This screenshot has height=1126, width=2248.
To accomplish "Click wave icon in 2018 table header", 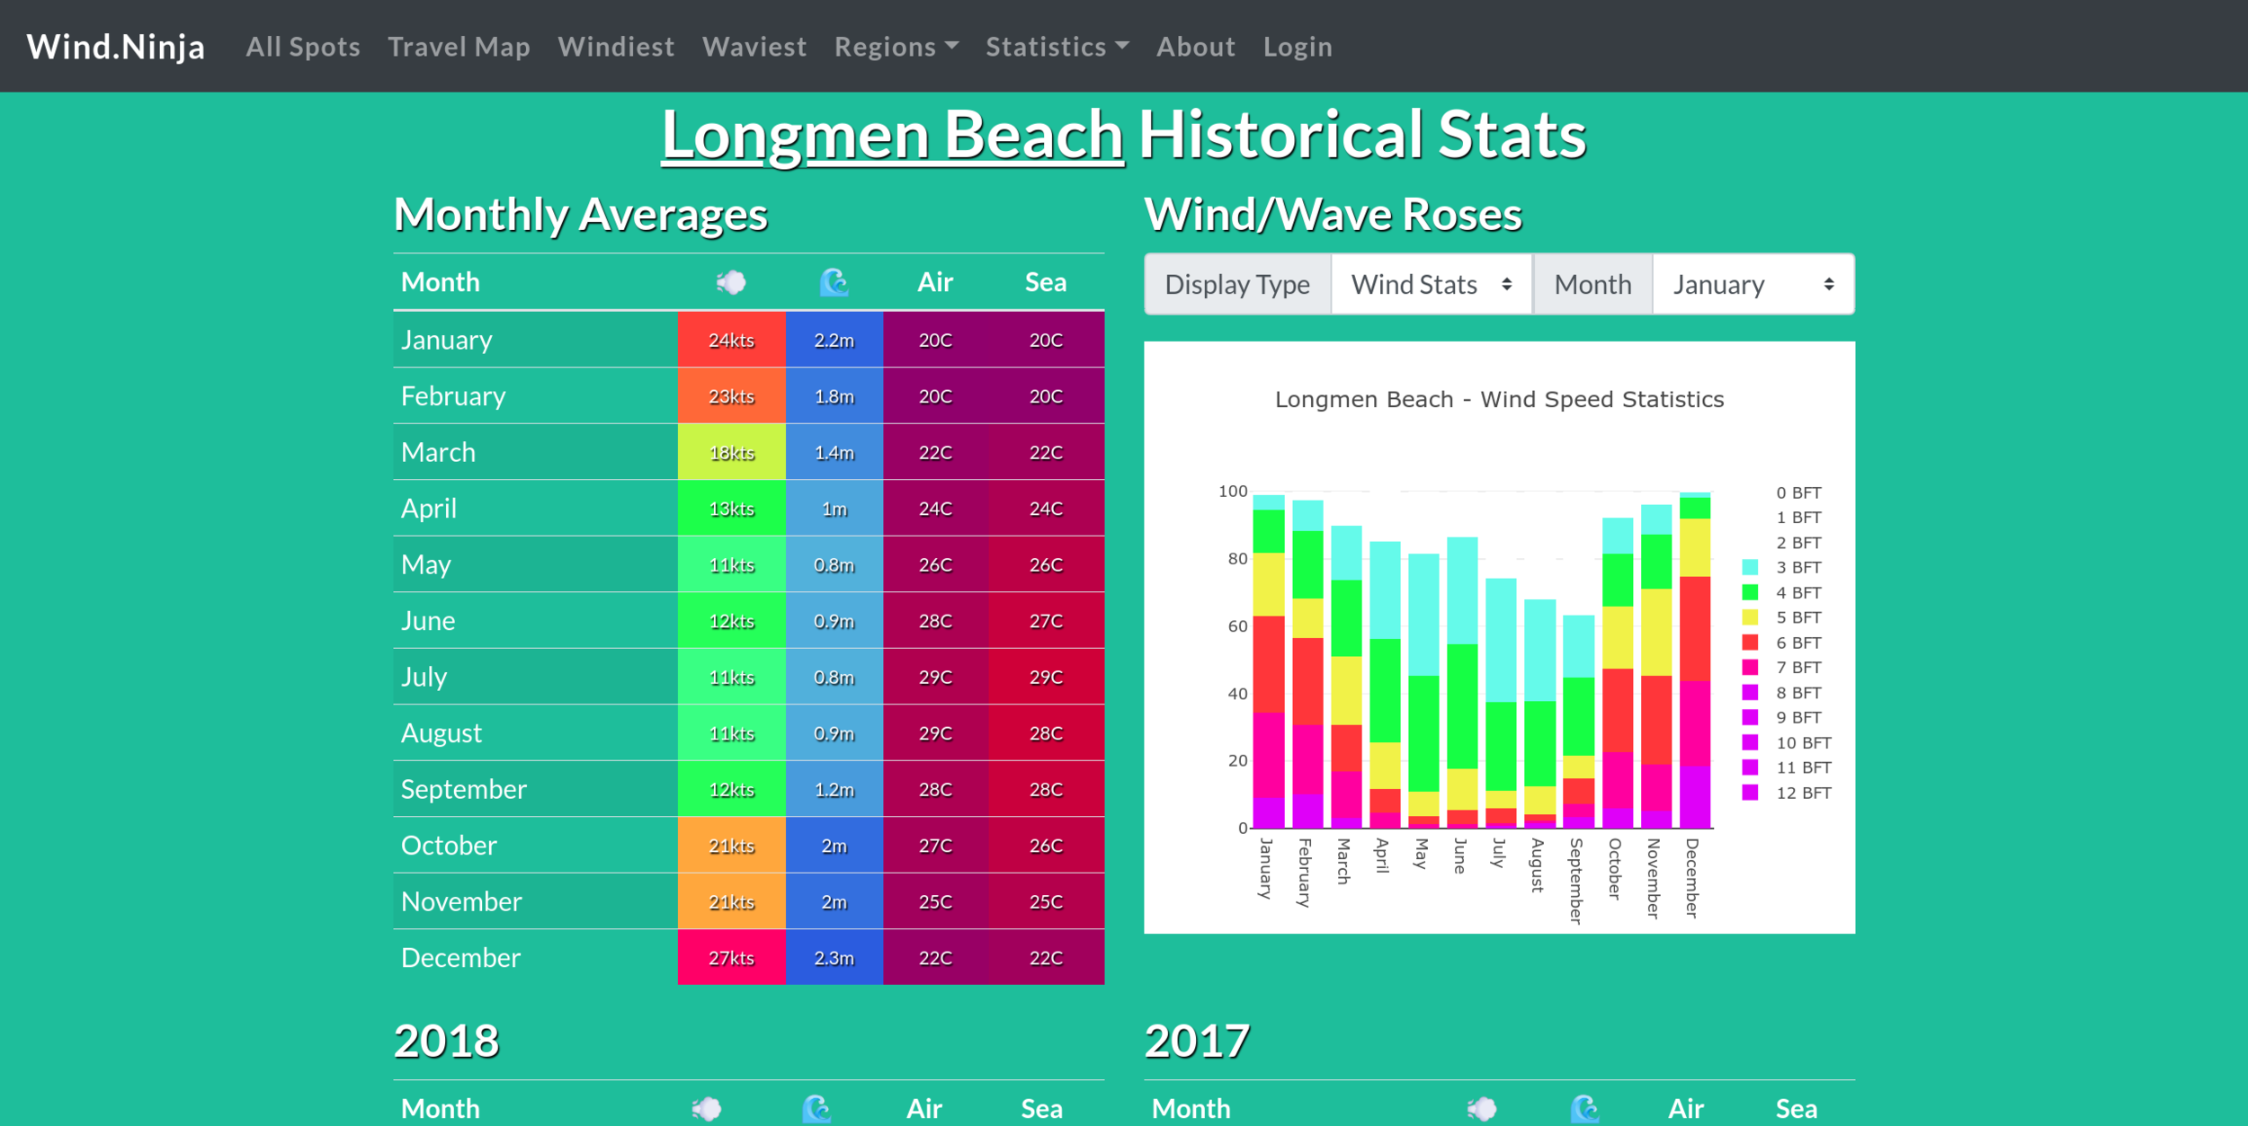I will tap(816, 1108).
